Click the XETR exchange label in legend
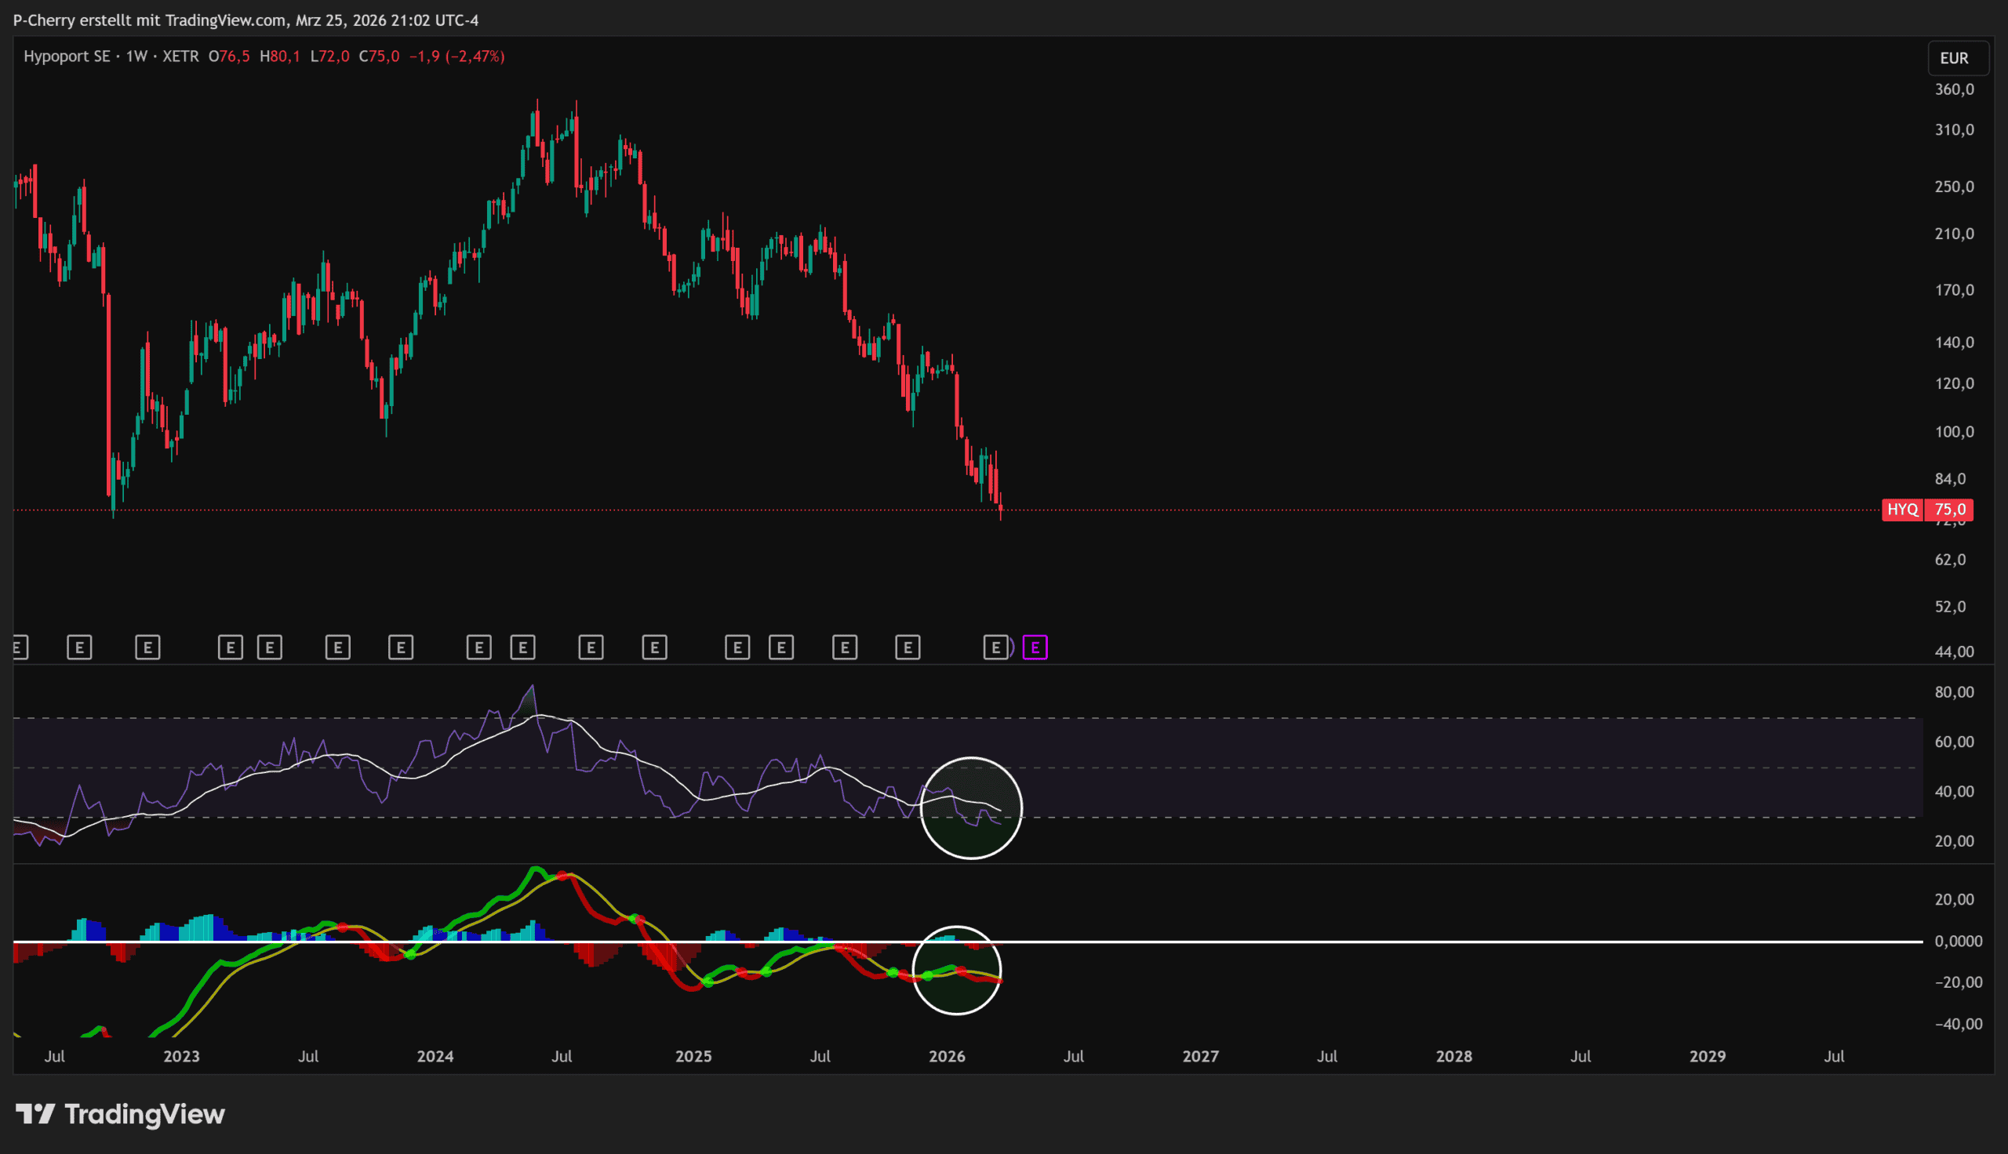 click(180, 56)
